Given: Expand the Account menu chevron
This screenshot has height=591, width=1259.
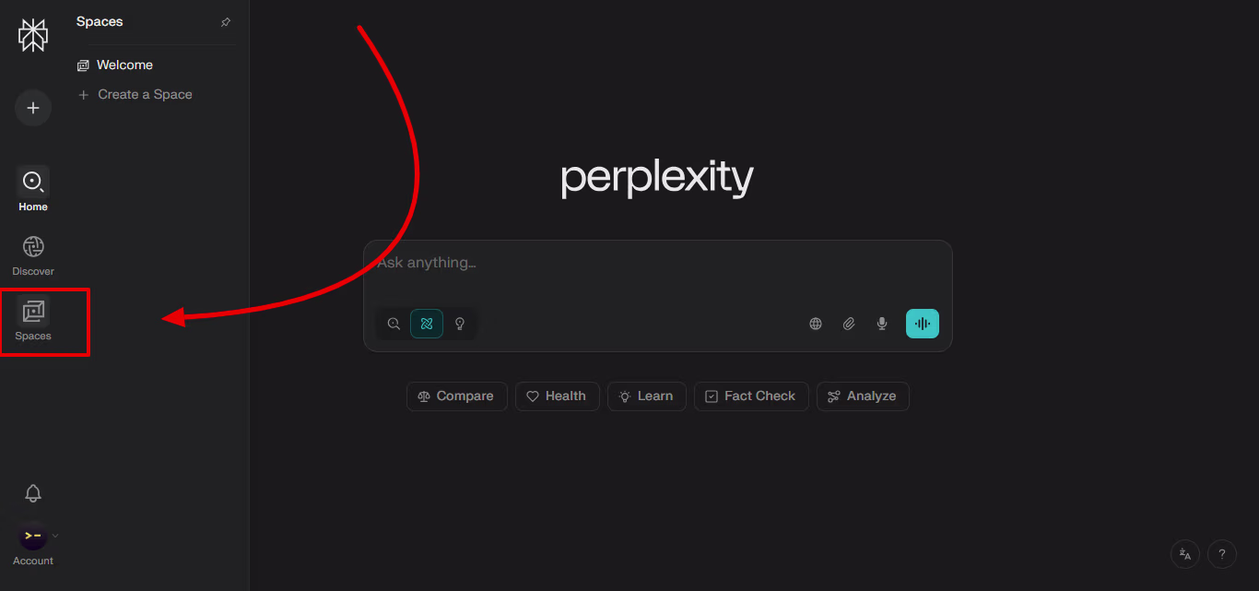Looking at the screenshot, I should (55, 535).
